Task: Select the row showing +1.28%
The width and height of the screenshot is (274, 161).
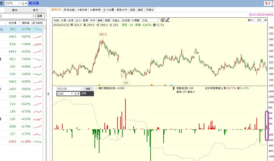Action: click(21, 141)
